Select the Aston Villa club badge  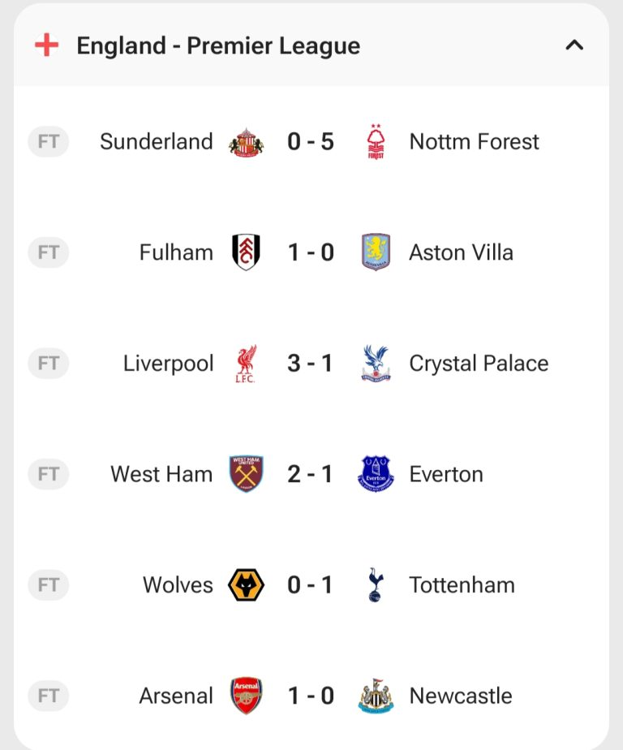pyautogui.click(x=376, y=252)
